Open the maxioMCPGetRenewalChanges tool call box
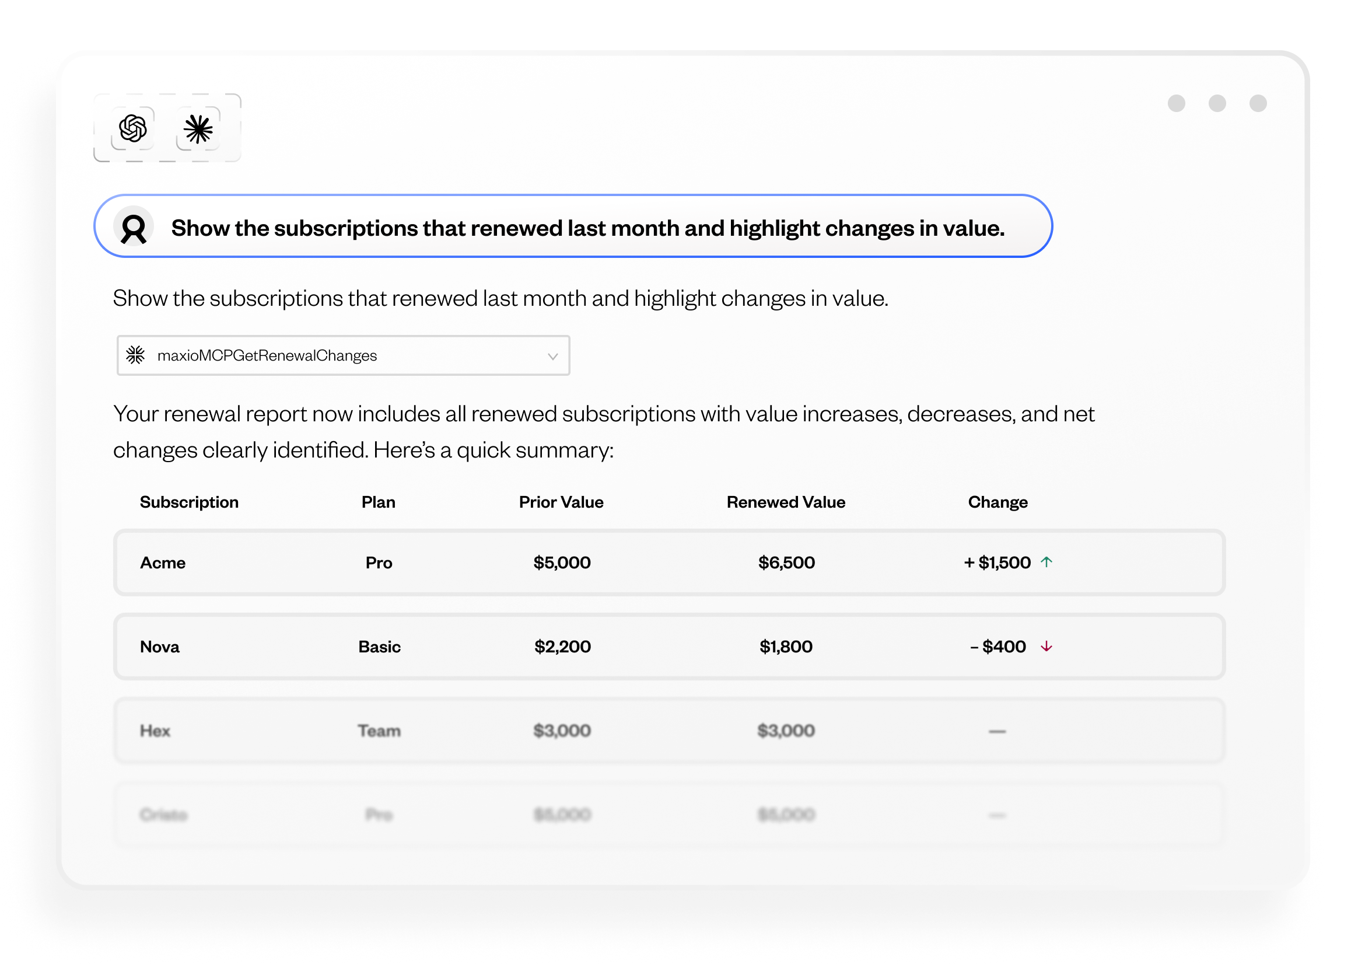This screenshot has width=1372, height=964. pos(342,355)
